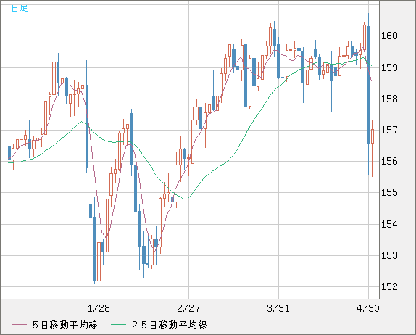Click the 157 price axis label

pyautogui.click(x=389, y=130)
